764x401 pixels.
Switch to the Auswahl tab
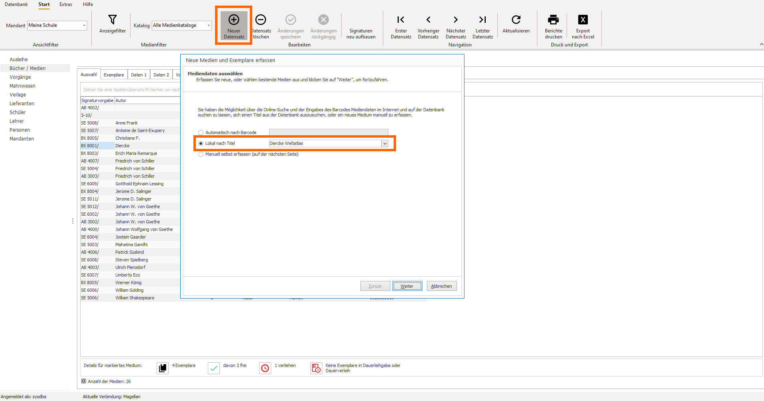(89, 74)
